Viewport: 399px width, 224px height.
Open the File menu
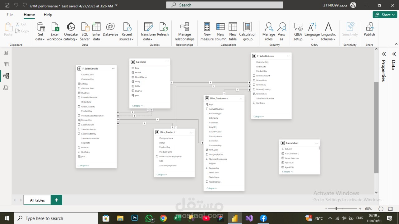click(10, 15)
